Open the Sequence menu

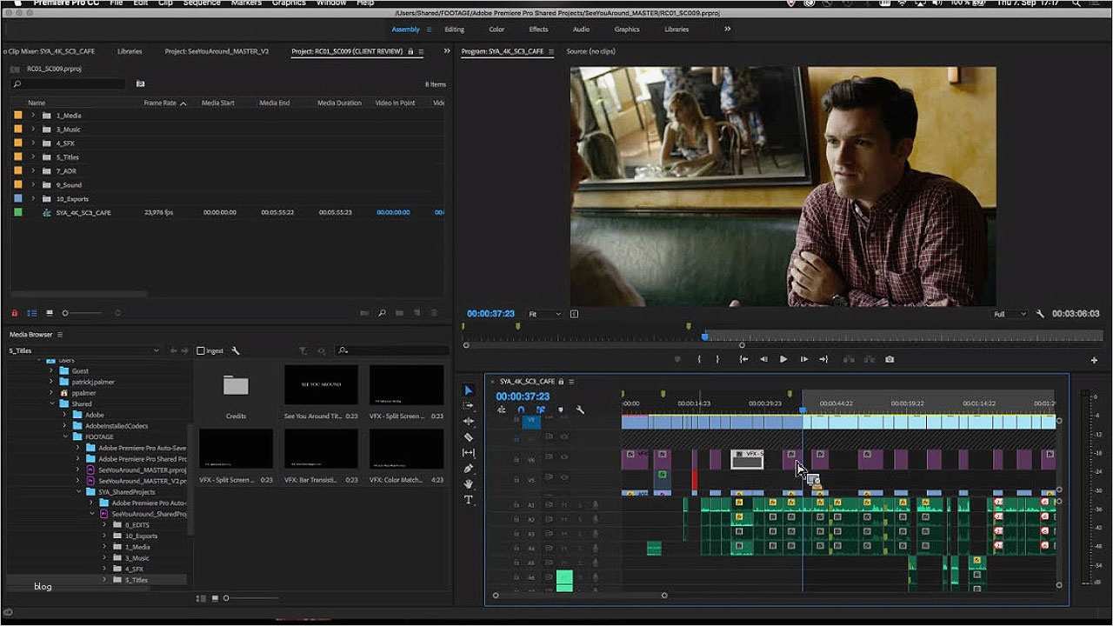point(202,3)
